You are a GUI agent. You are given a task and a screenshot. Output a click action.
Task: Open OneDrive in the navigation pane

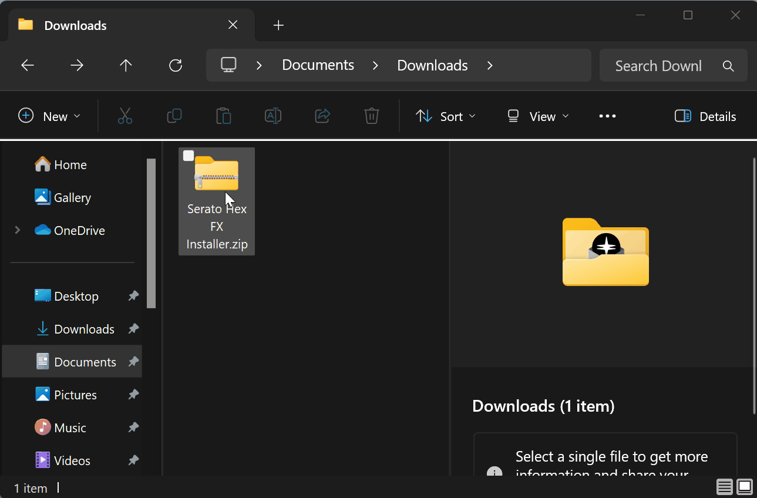point(70,230)
